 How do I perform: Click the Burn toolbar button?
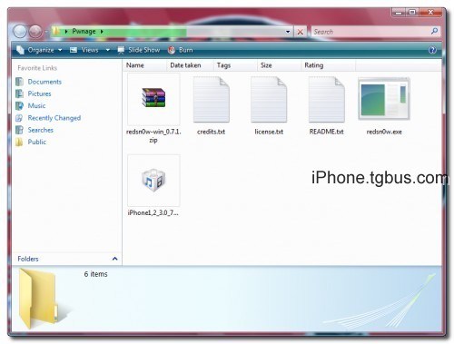(x=181, y=50)
